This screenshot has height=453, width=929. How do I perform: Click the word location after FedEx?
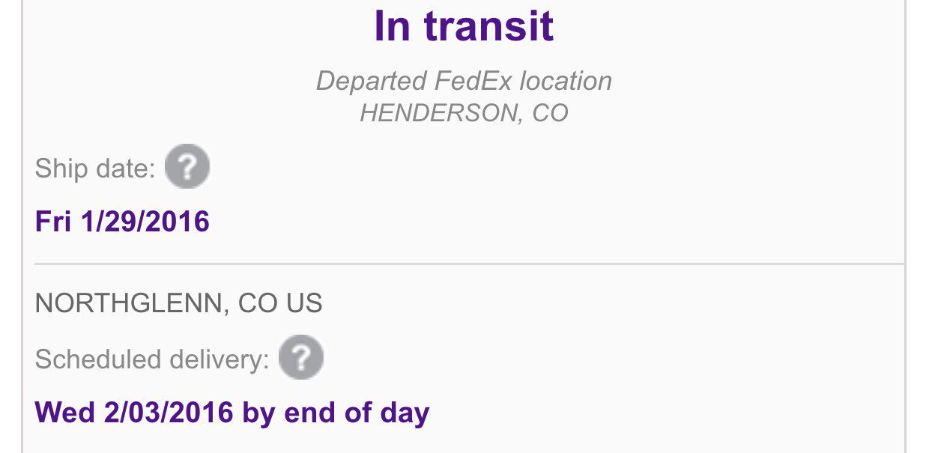pyautogui.click(x=566, y=81)
